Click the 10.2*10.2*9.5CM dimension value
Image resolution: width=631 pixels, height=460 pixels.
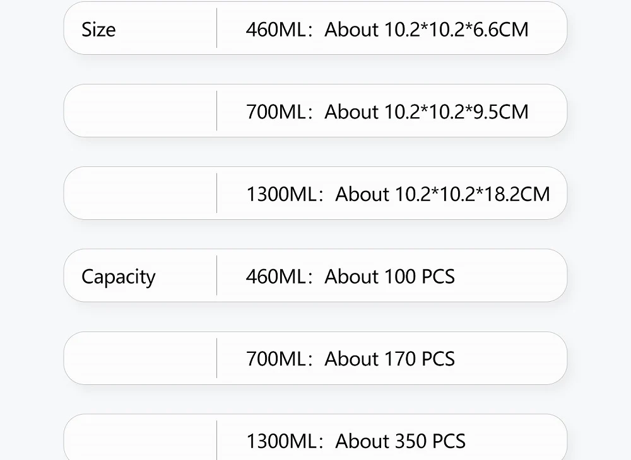pos(457,112)
